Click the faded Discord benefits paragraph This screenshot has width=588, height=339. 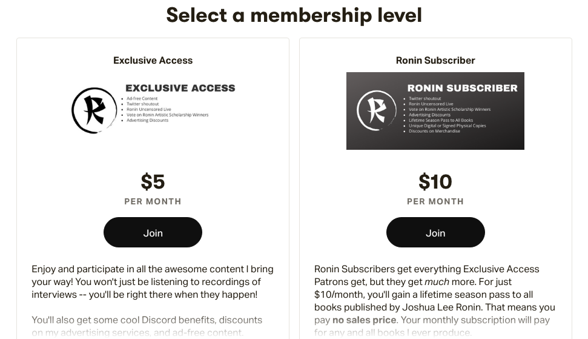click(x=147, y=326)
